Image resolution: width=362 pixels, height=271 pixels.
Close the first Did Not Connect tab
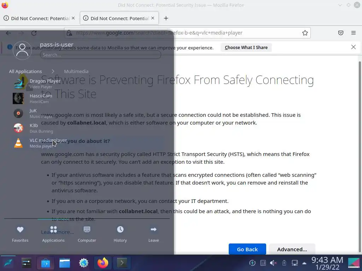pos(73,18)
